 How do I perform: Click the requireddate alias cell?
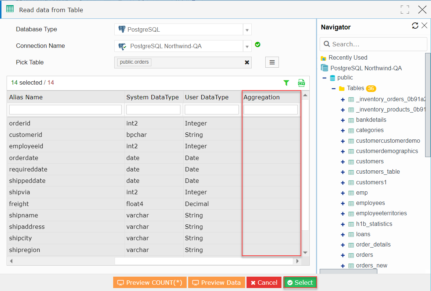[x=66, y=169]
